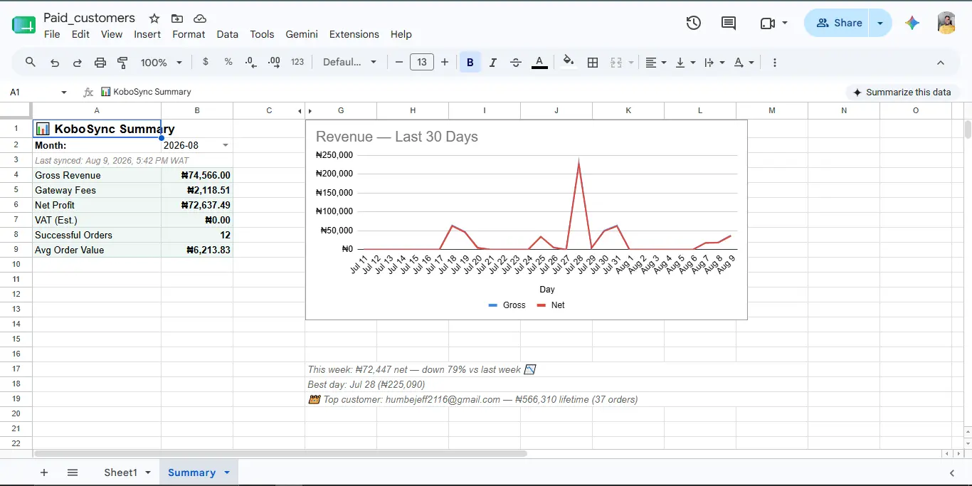The width and height of the screenshot is (972, 486).
Task: Open version history clock icon
Action: [694, 23]
